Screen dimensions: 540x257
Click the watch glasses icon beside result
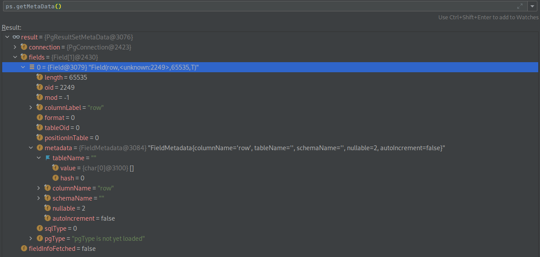click(x=16, y=37)
